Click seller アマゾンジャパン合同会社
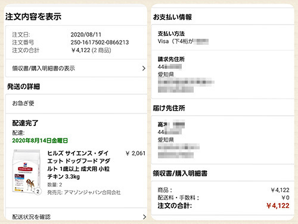The width and height of the screenshot is (298, 224). coord(92,192)
